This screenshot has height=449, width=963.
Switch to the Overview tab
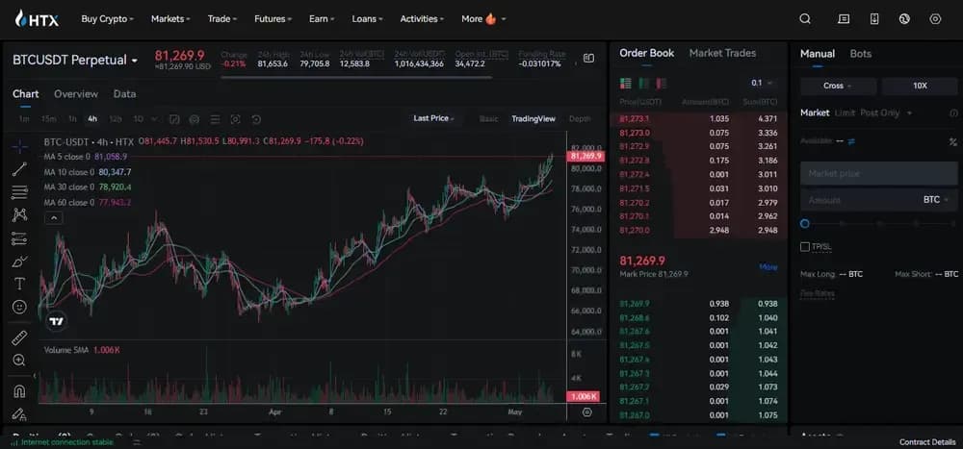[x=75, y=94]
